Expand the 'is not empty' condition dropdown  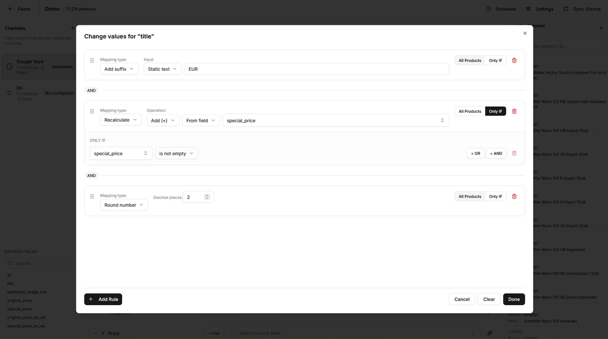[x=176, y=153]
